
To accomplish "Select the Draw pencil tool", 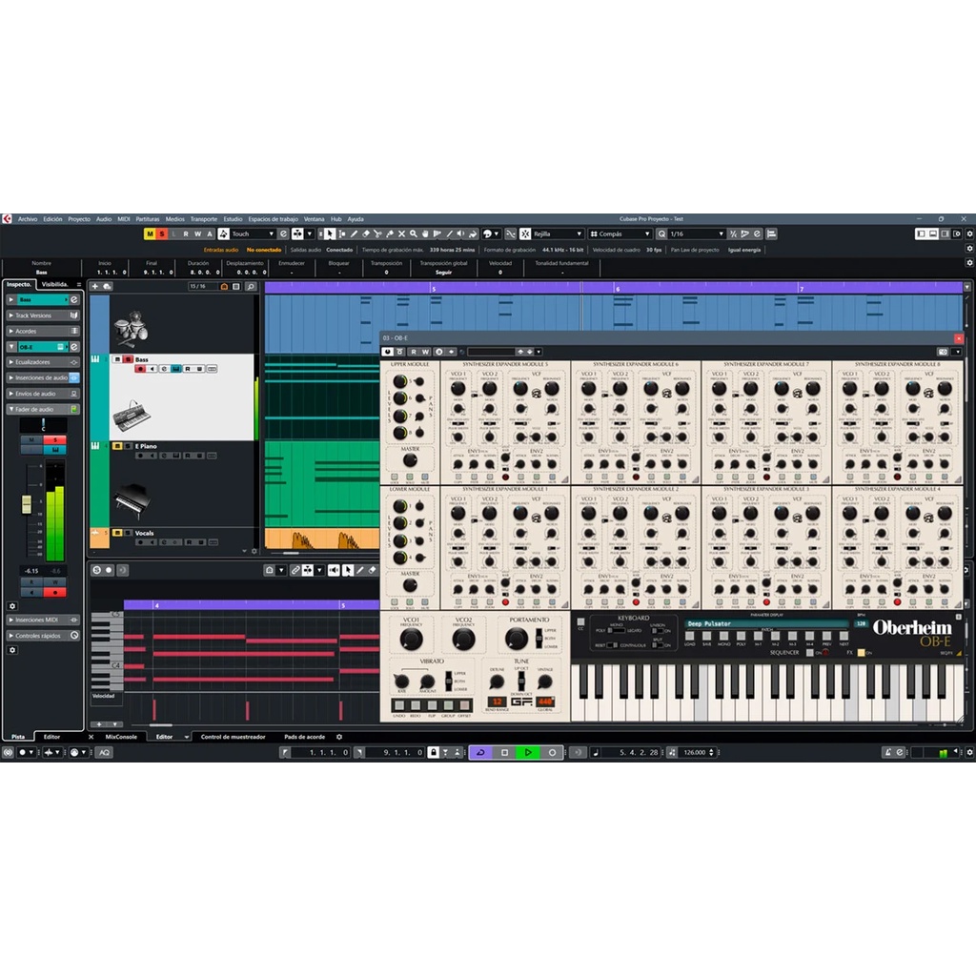I will (x=355, y=234).
